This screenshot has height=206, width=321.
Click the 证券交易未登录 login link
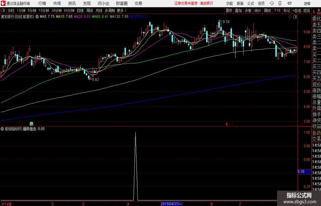(x=186, y=3)
